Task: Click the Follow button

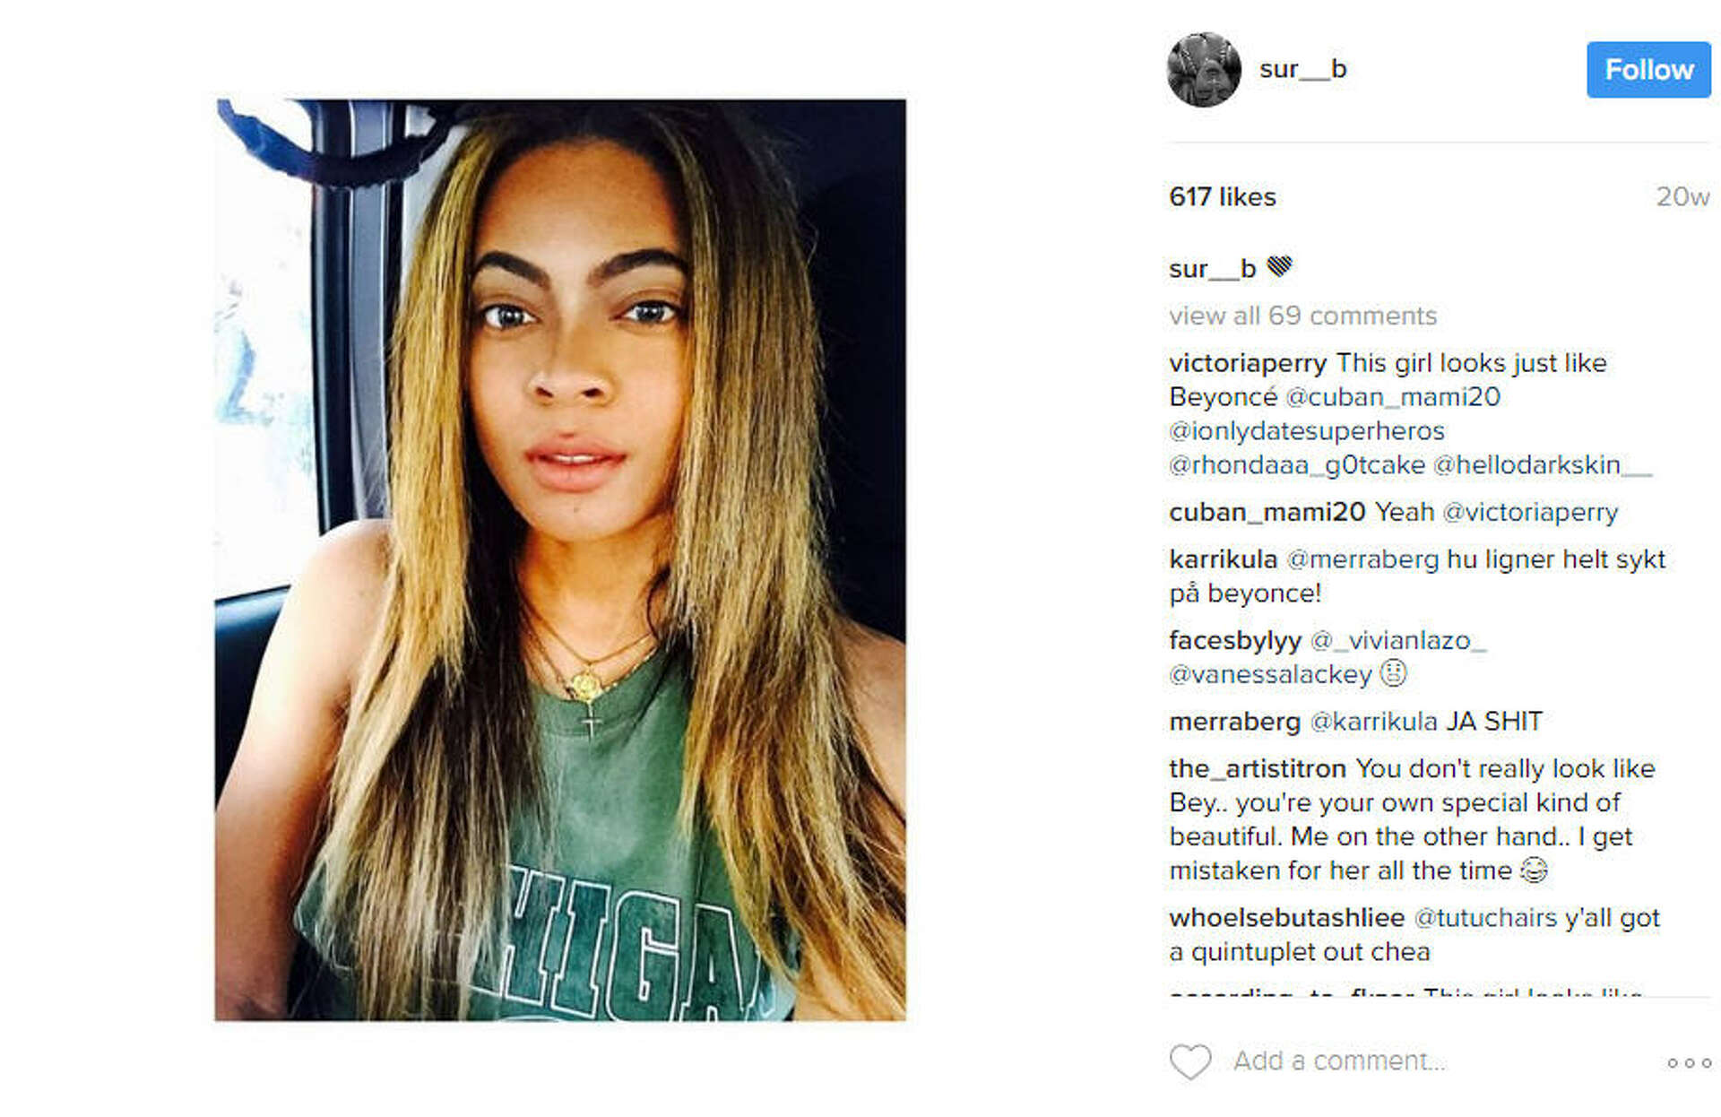Action: (x=1648, y=70)
